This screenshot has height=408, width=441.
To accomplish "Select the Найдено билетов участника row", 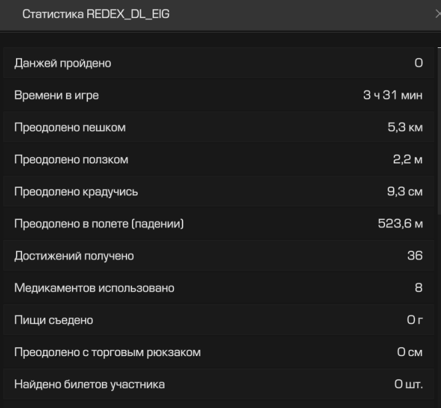I will [219, 384].
